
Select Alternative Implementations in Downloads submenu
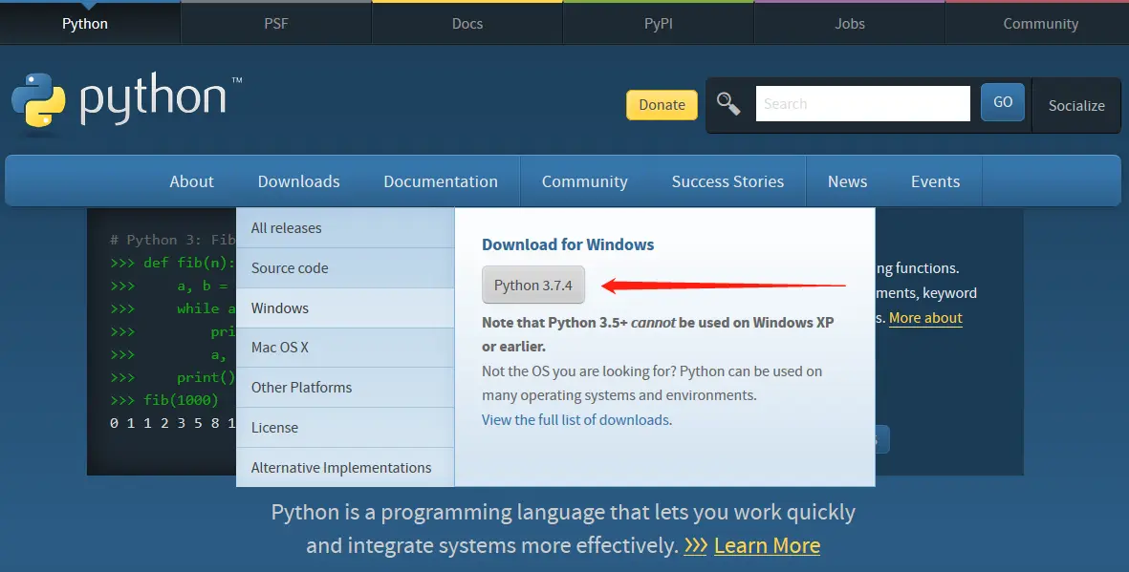[x=345, y=468]
